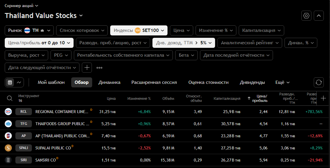
Task: Open the Список котировок filter
Action: point(82,30)
